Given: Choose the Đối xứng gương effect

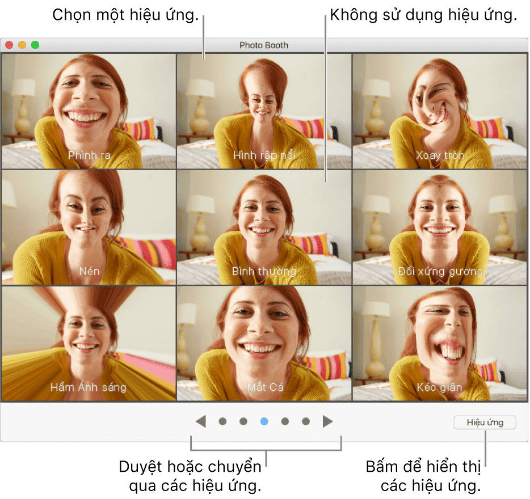Looking at the screenshot, I should (x=440, y=227).
